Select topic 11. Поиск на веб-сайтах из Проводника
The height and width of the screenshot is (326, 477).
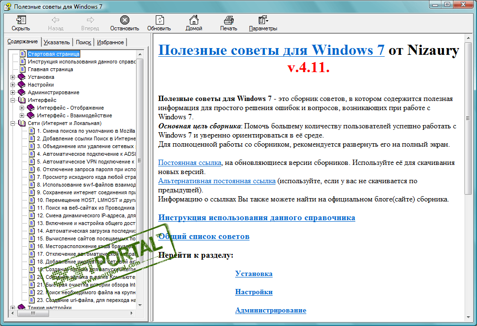click(86, 208)
